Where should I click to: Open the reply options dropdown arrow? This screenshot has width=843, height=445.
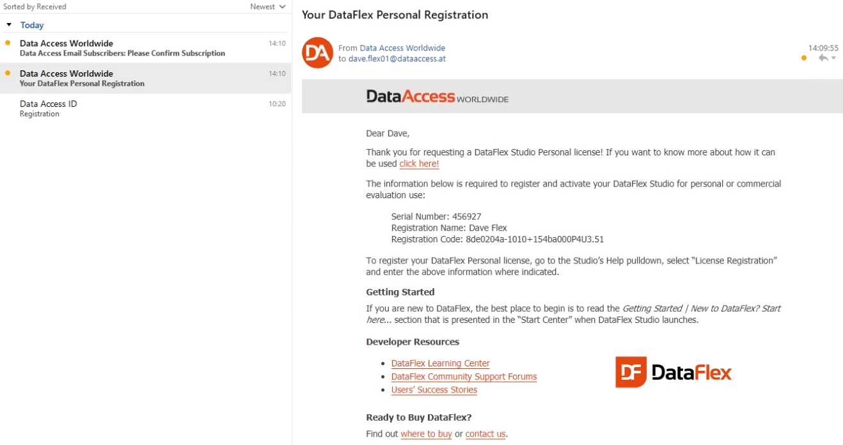833,59
